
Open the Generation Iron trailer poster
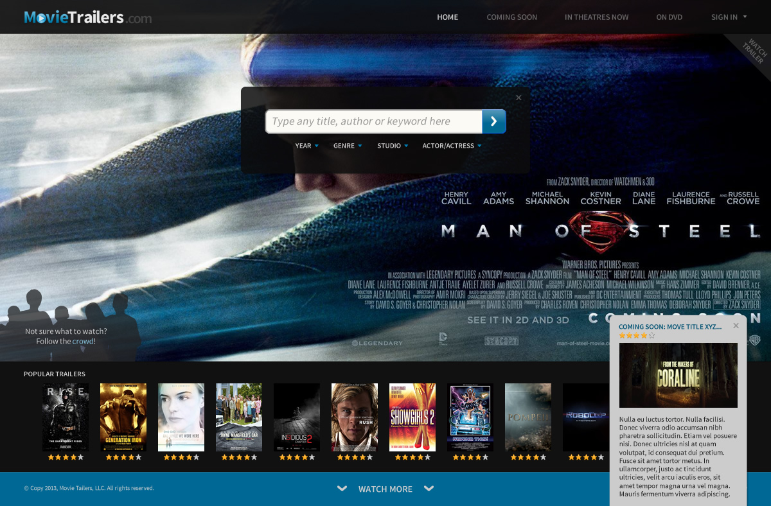tap(123, 417)
